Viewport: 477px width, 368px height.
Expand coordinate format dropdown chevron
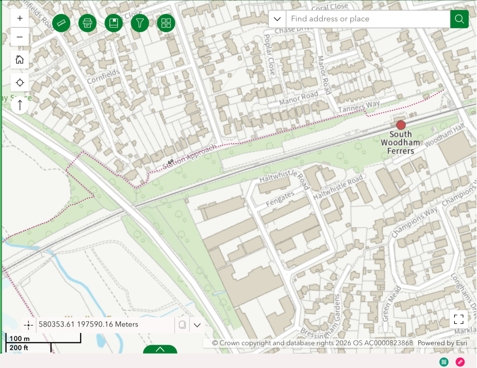(197, 325)
